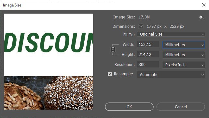Click the Fit To label

coord(129,35)
